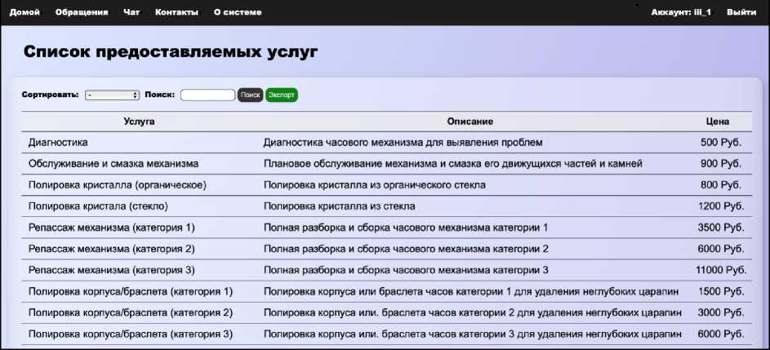Screen dimensions: 770x350
Task: Click description starting 'Плановое обслуживание механизма'
Action: point(452,163)
